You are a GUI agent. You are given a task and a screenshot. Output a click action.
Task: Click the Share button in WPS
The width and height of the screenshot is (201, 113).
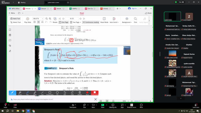point(148,13)
